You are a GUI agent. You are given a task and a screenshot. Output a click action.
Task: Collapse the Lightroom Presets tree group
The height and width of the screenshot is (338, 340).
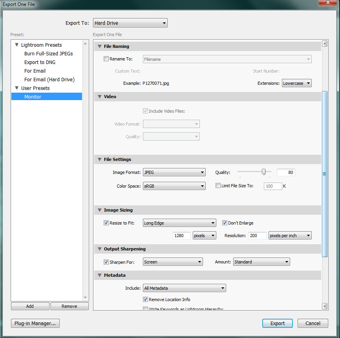(17, 45)
